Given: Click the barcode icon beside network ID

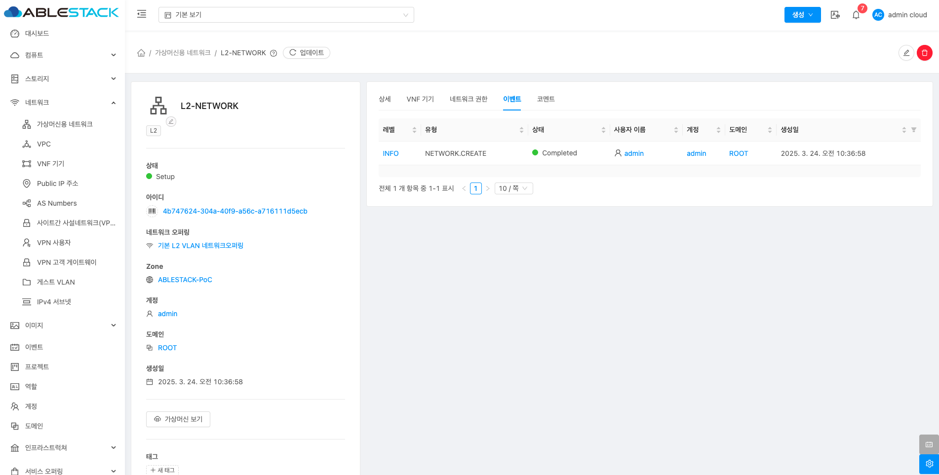Looking at the screenshot, I should tap(152, 211).
